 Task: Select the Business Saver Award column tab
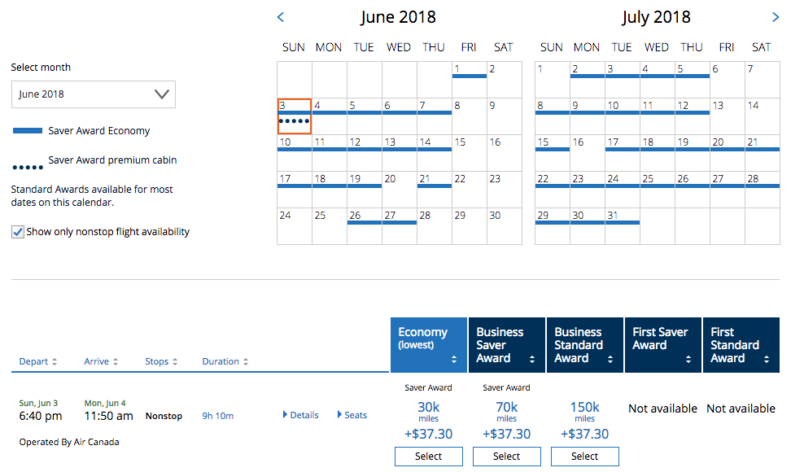click(506, 345)
